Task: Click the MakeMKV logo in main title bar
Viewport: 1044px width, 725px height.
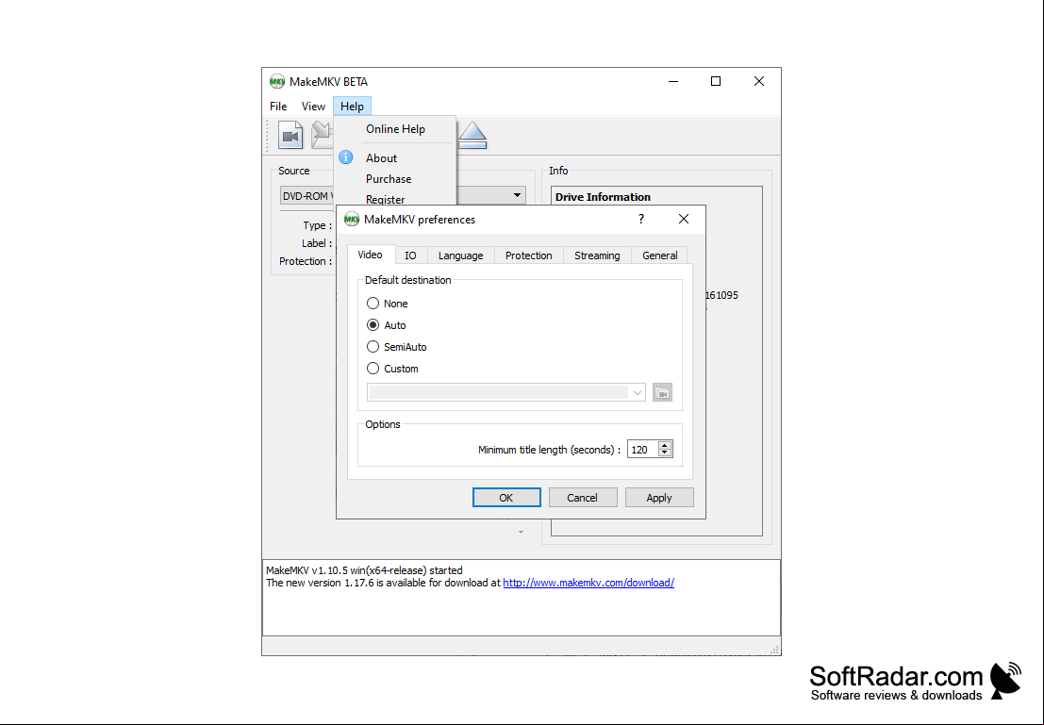Action: [277, 81]
